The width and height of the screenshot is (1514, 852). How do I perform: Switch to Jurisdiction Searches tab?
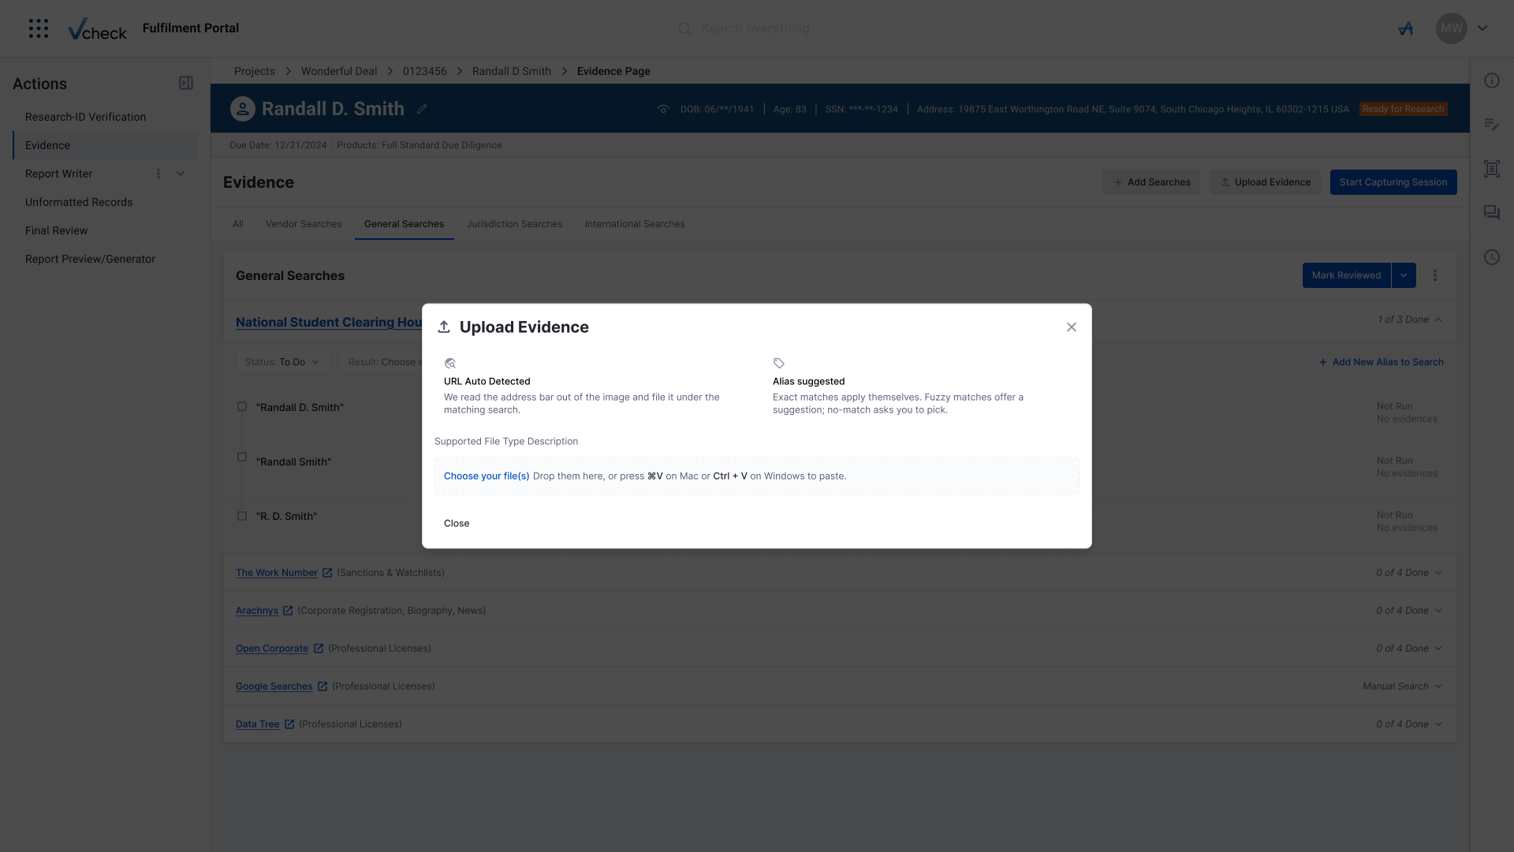[514, 224]
